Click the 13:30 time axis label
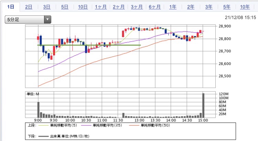The width and height of the screenshot is (258, 141). (155, 120)
